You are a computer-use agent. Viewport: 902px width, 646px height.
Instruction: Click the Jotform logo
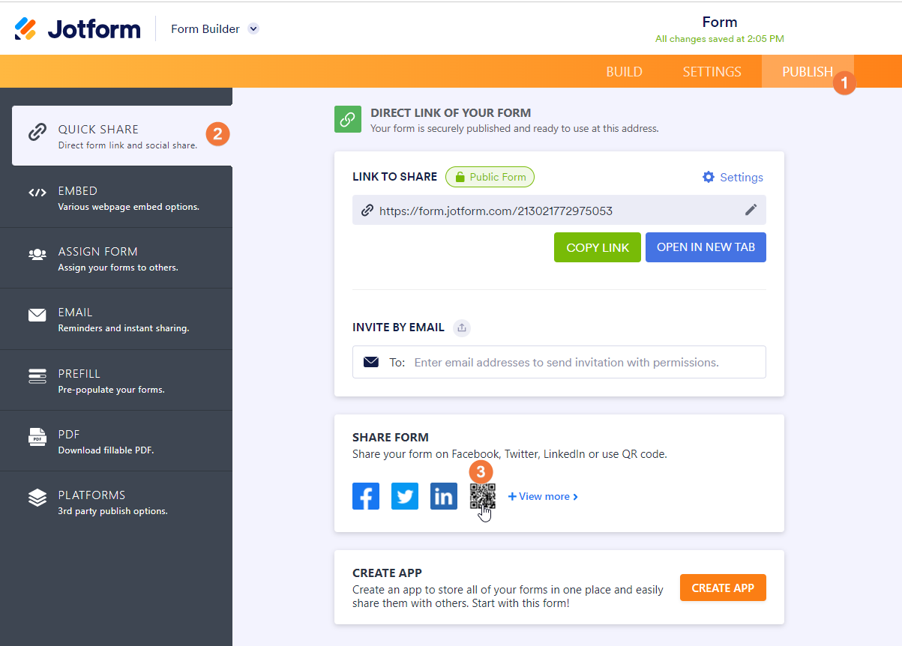coord(78,29)
